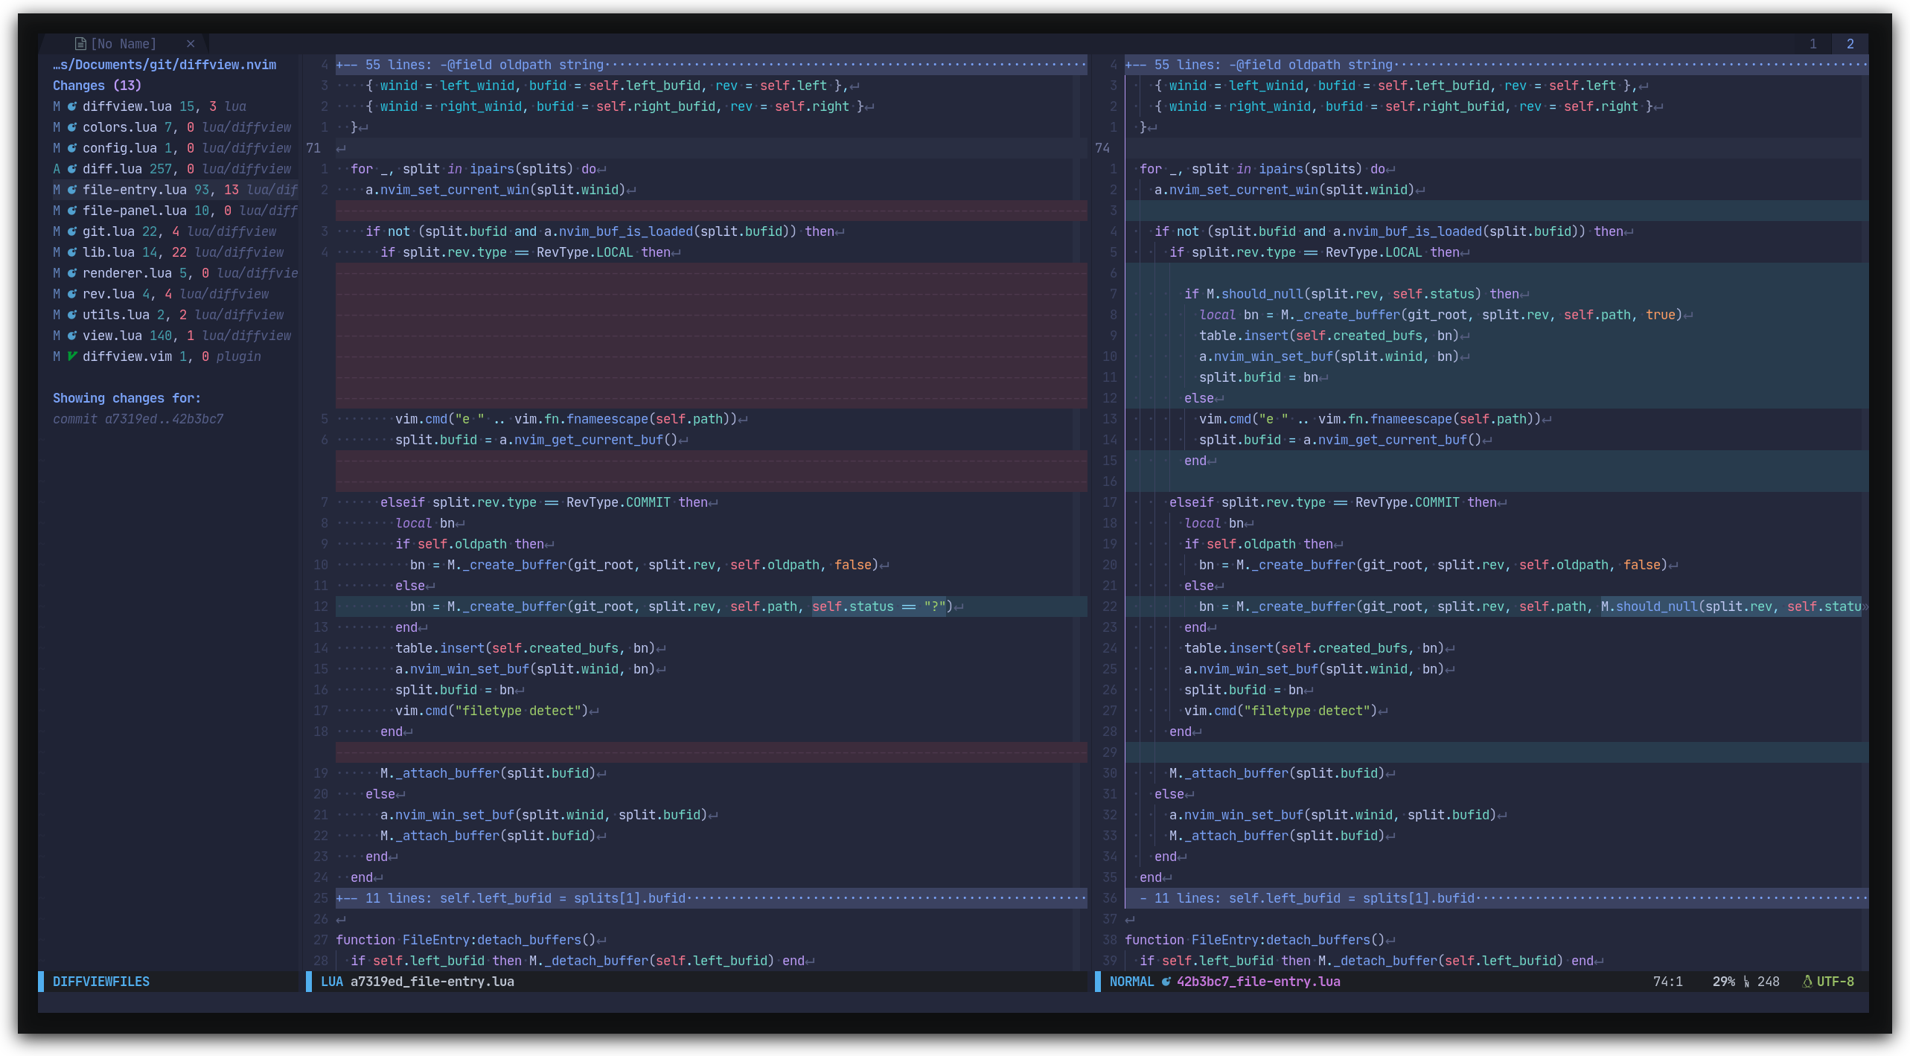Expand the right pane '11 lines' fold

pyautogui.click(x=1310, y=898)
